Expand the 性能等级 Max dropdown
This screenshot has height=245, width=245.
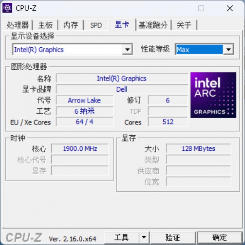228,50
